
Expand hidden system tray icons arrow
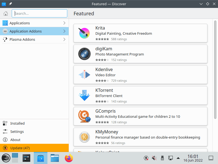[178, 158]
